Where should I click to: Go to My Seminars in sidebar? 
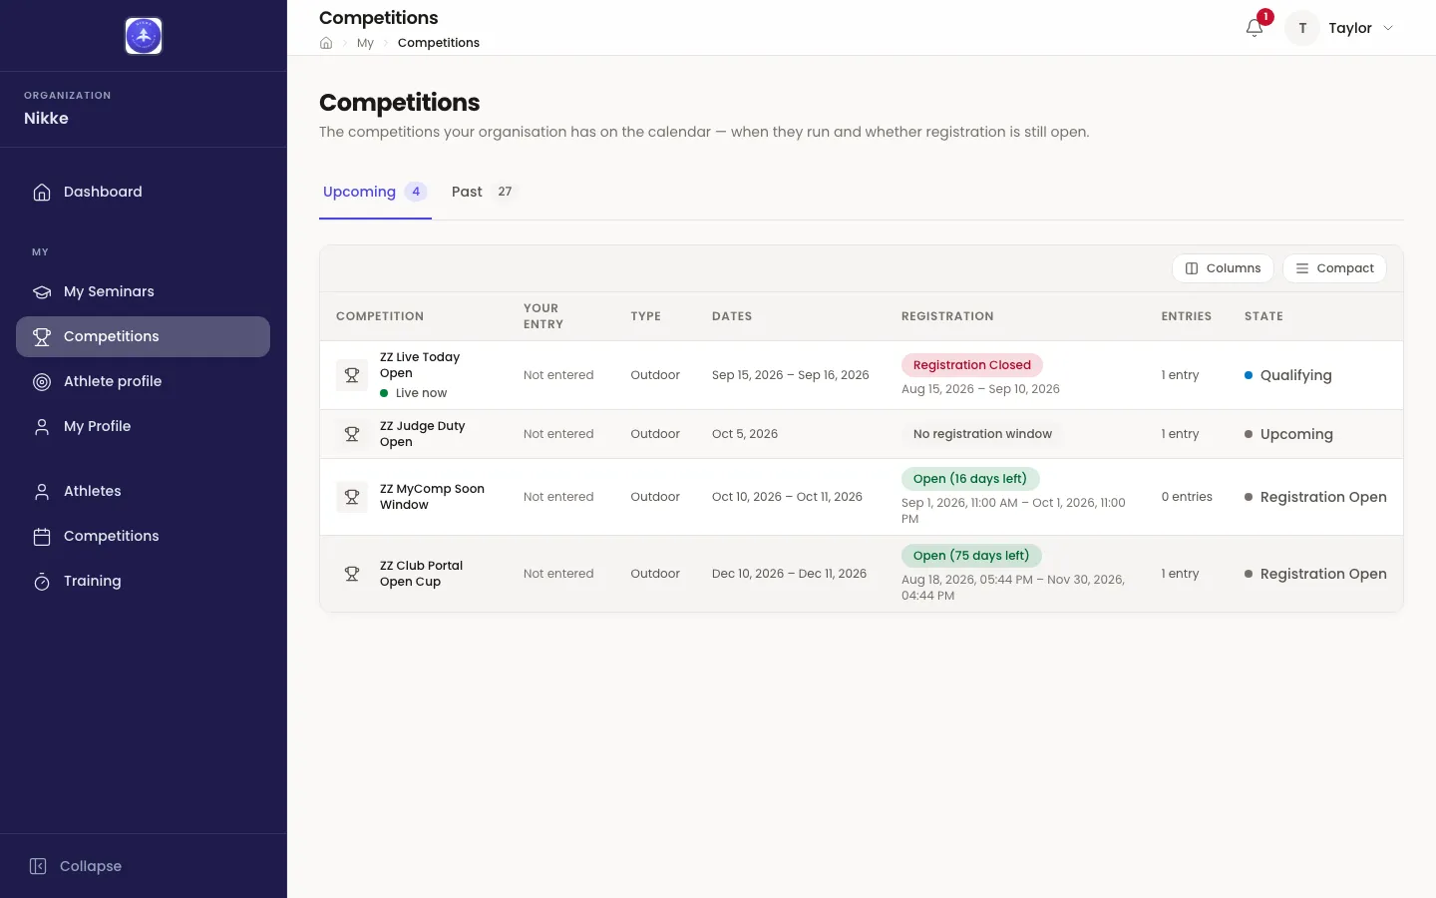click(x=143, y=291)
